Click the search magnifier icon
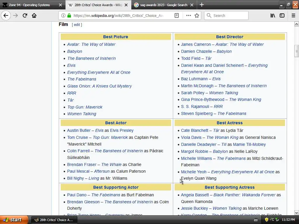299x224 pixels. click(x=209, y=15)
